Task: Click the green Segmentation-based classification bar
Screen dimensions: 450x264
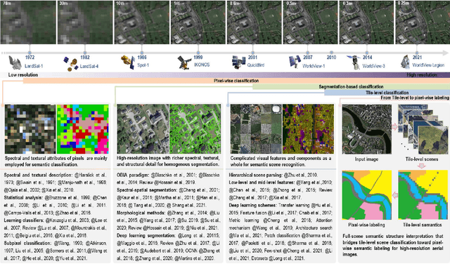Action: tap(351, 86)
